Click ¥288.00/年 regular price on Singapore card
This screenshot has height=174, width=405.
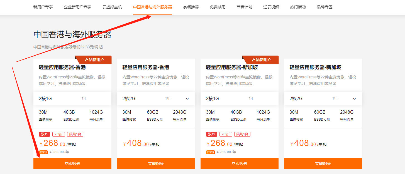(226, 152)
